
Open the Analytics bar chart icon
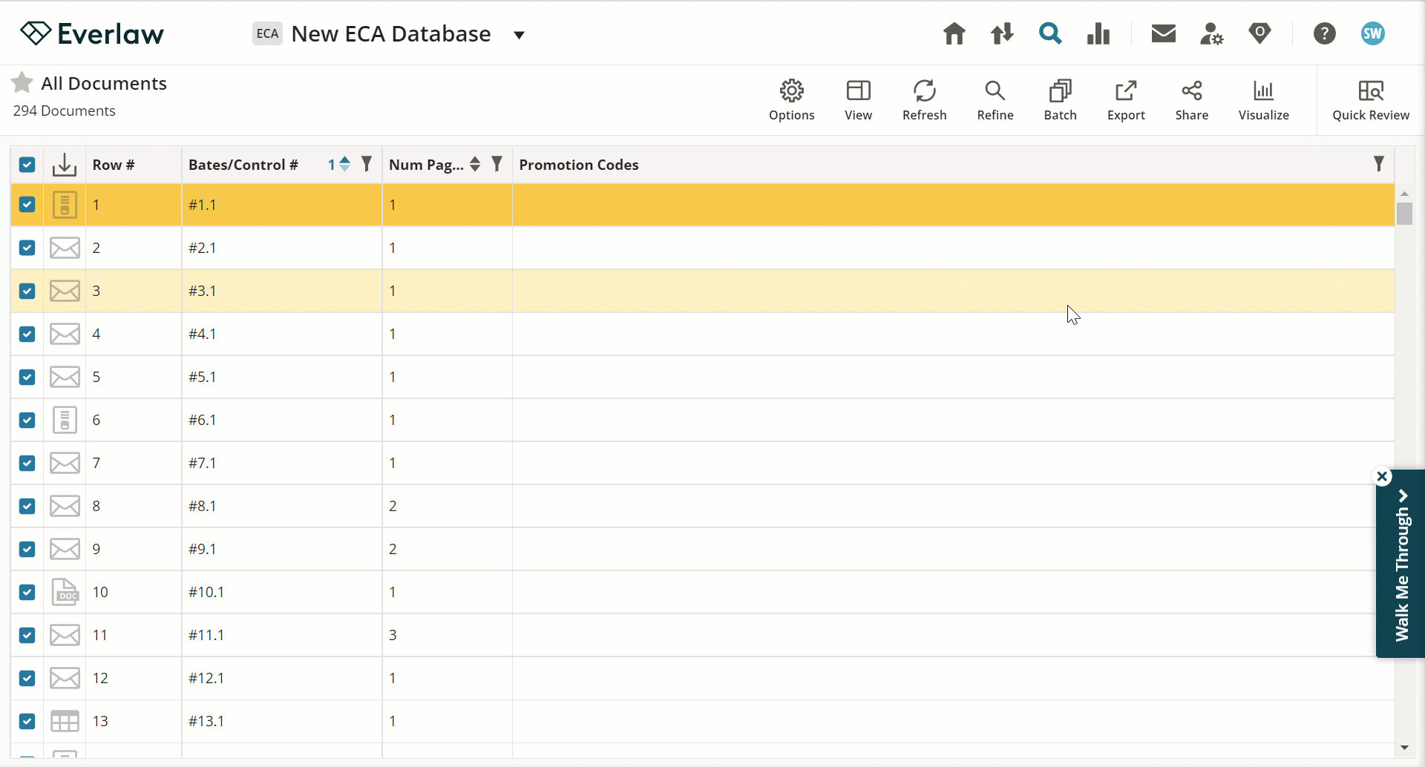[x=1098, y=33]
